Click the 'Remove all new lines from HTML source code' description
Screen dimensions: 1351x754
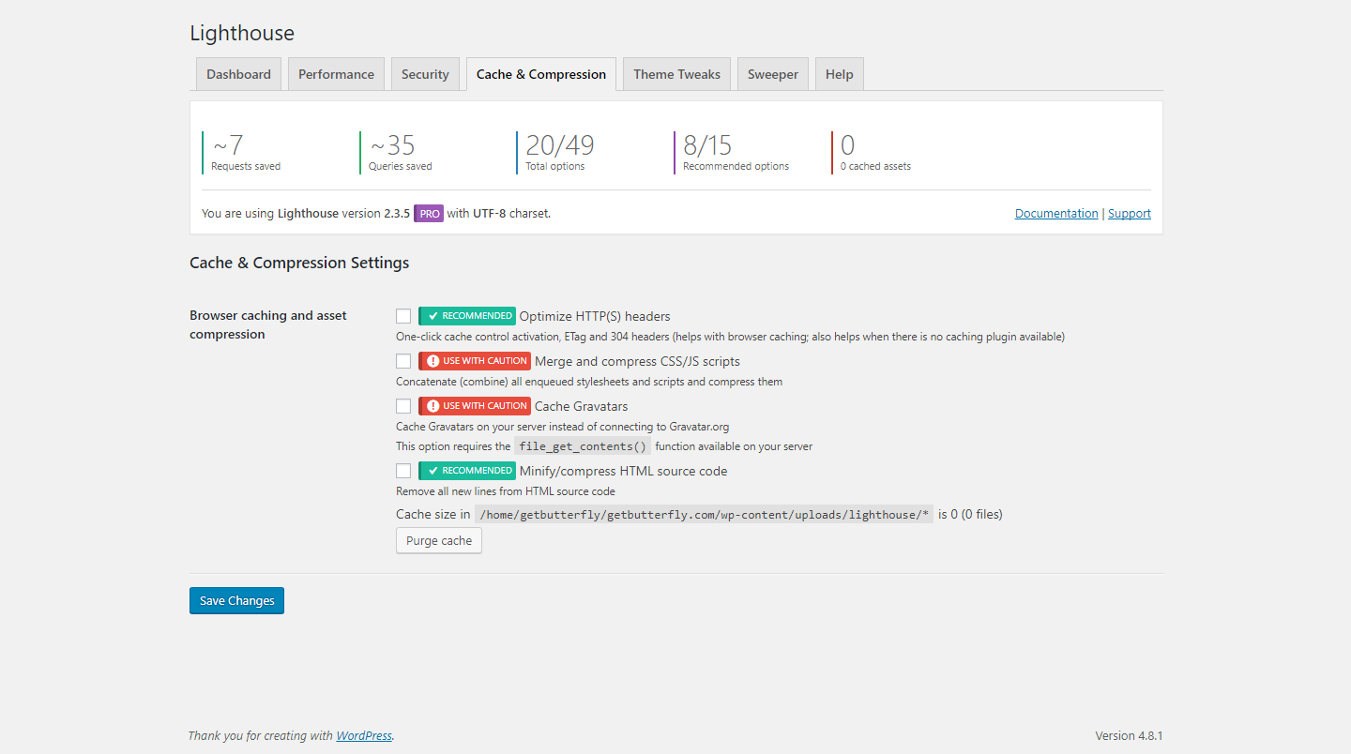point(506,491)
